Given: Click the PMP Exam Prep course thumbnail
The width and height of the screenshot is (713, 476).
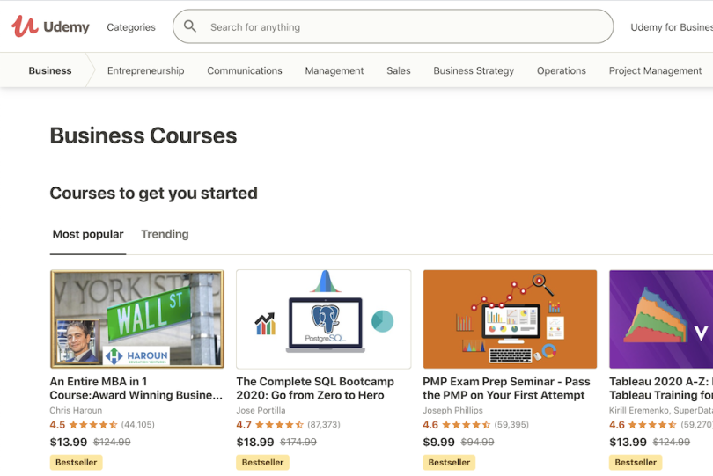Looking at the screenshot, I should click(x=510, y=319).
